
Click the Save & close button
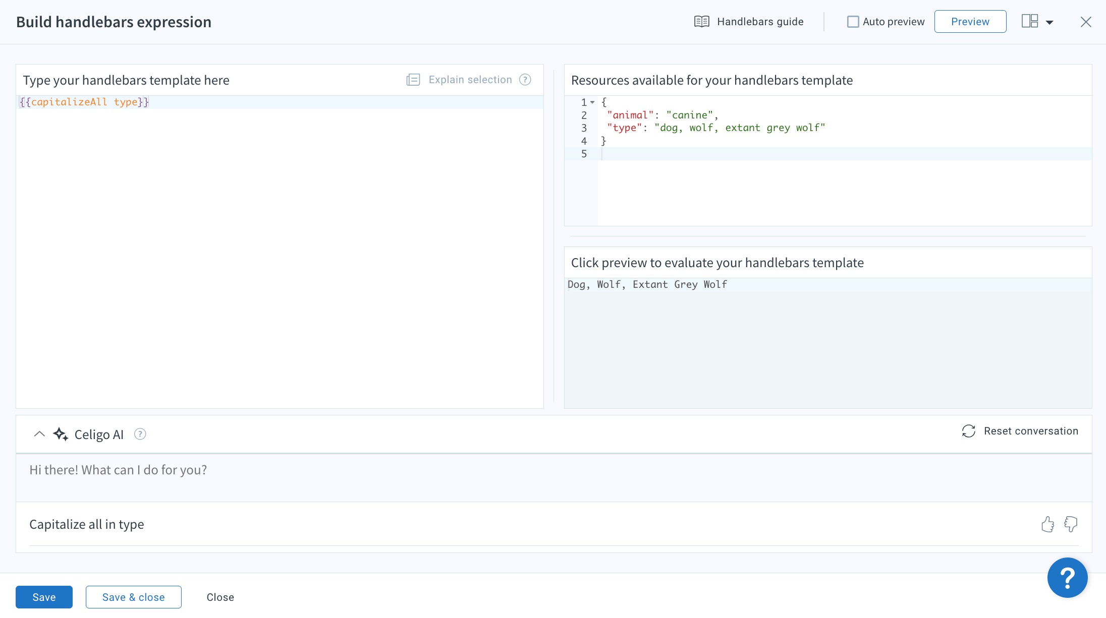coord(133,597)
